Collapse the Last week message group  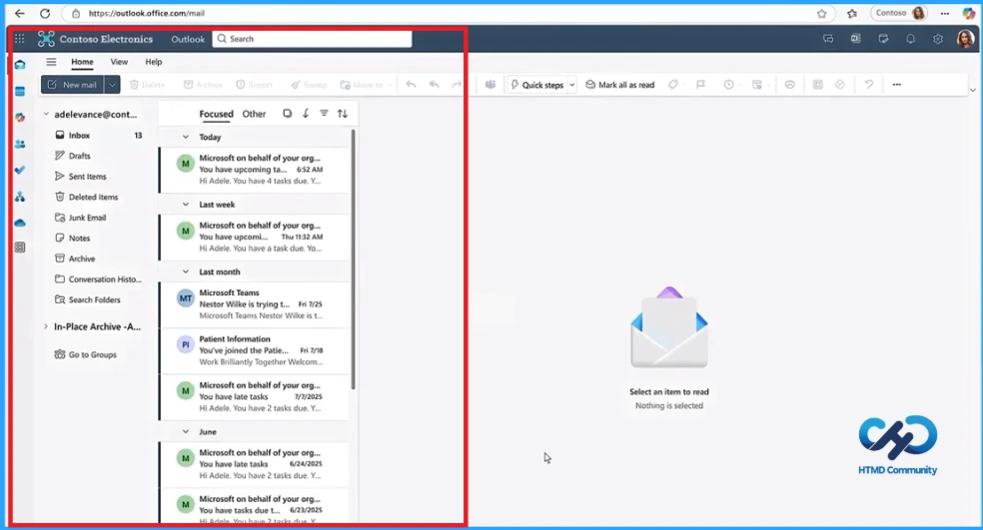186,205
